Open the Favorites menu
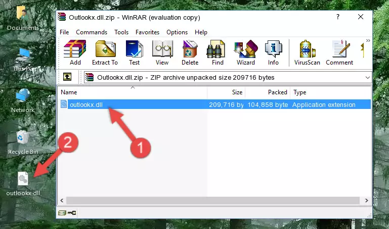The image size is (389, 229). point(147,32)
